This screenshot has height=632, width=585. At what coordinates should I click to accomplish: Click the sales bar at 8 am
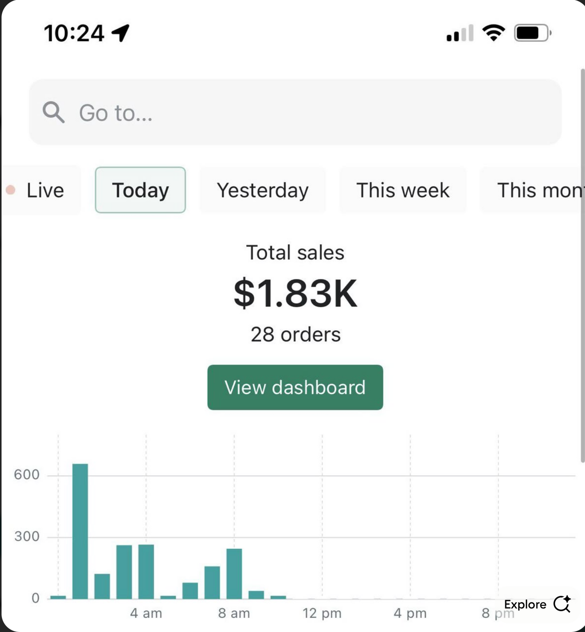coord(234,573)
